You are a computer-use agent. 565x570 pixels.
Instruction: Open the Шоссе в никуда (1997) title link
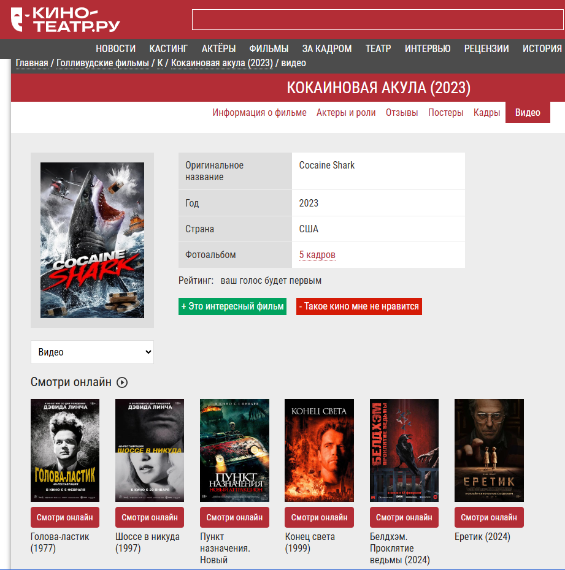(147, 542)
